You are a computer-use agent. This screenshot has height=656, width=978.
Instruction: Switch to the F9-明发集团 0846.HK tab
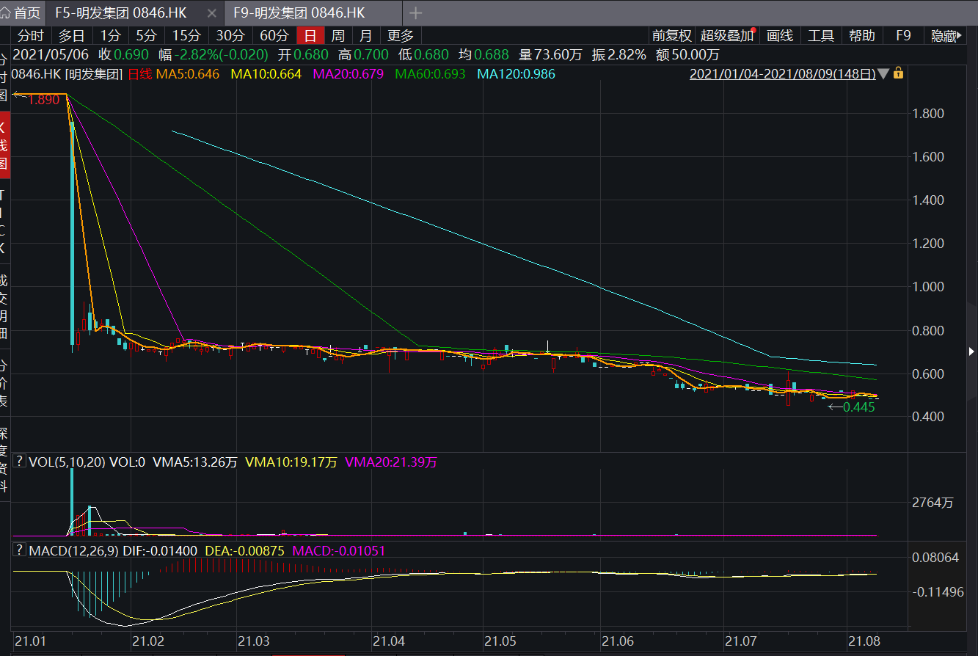click(x=299, y=13)
